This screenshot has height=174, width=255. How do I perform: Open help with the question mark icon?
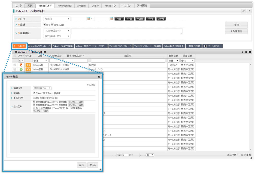click(x=249, y=11)
